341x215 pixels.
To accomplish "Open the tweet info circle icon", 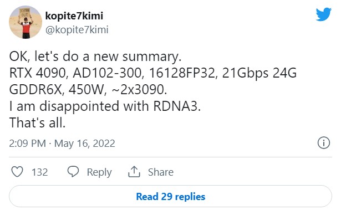I will pyautogui.click(x=324, y=143).
